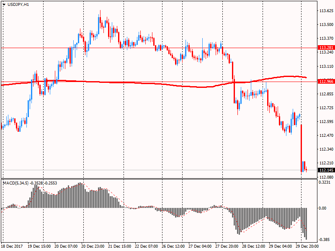Viewport: 335px width, 251px height.
Task: Click the 29 Dec 20:00 time label
Action: (x=307, y=246)
